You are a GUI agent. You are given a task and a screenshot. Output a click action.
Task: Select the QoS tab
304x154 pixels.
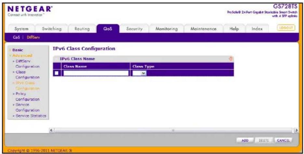pyautogui.click(x=108, y=29)
